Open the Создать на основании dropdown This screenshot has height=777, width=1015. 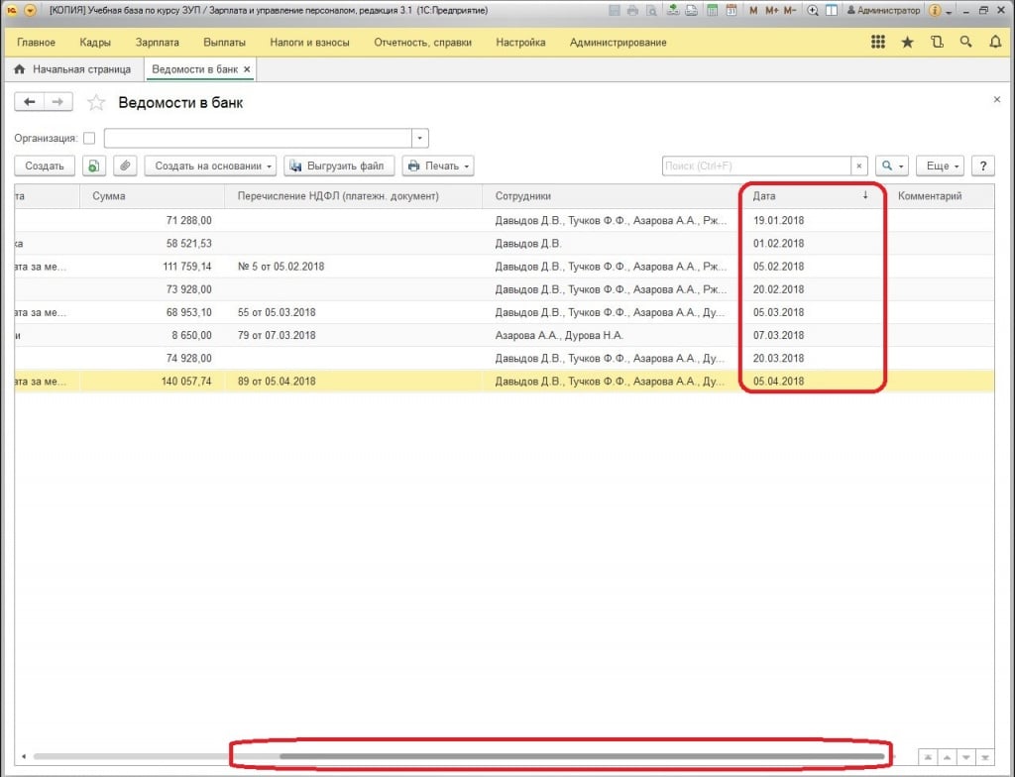click(x=210, y=166)
